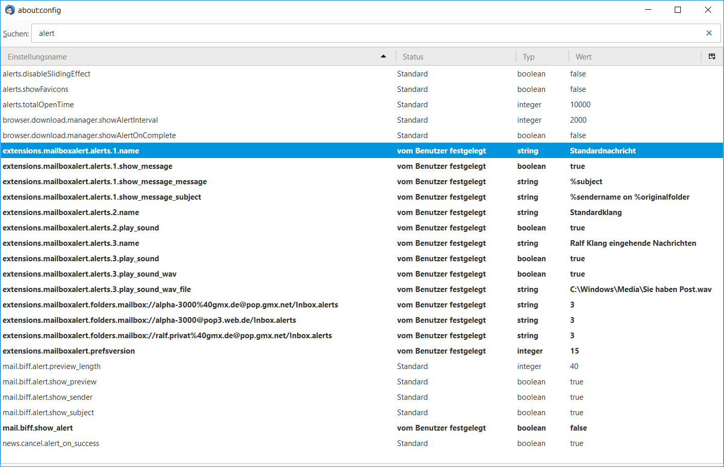724x467 pixels.
Task: Select the mailboxalert.alerts.2.name row
Action: 362,212
